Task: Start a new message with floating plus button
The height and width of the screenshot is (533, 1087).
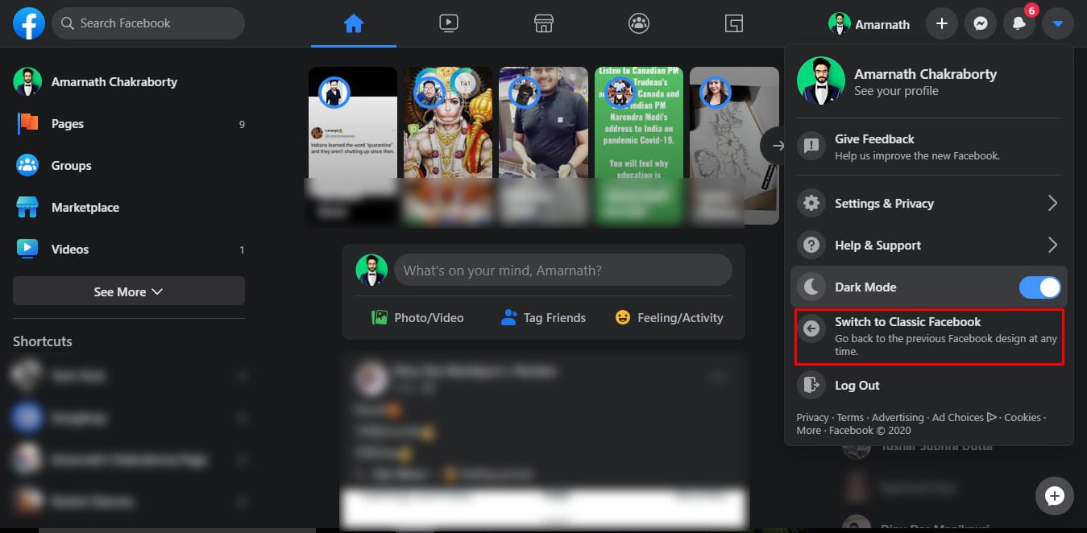Action: (1055, 495)
